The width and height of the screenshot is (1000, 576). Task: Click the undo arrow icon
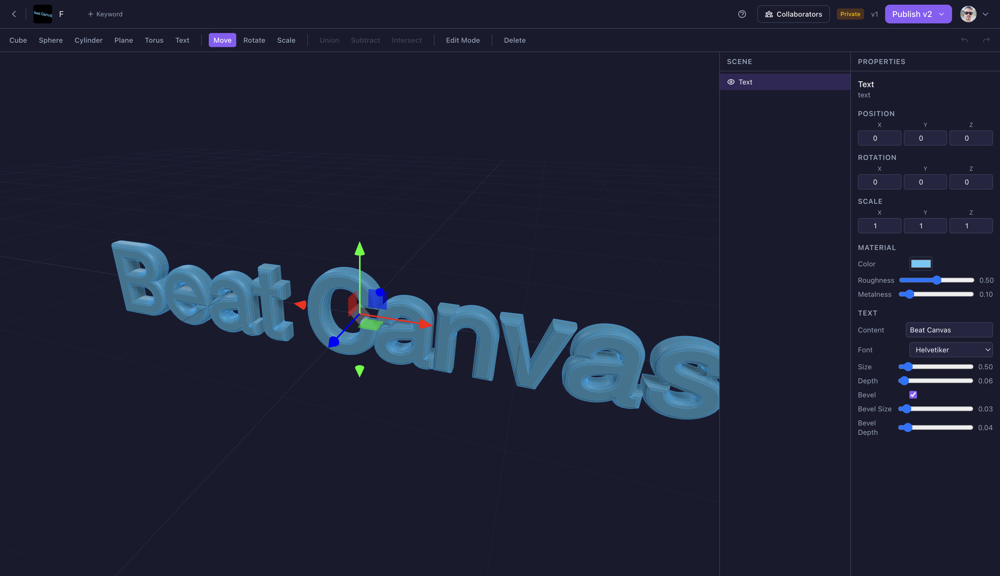click(964, 40)
